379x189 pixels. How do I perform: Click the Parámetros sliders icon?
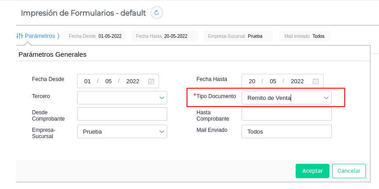coord(19,36)
